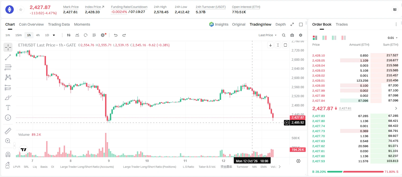Screen dimensions: 402x177
Task: Open the brush drawing tool
Action: pyautogui.click(x=8, y=98)
